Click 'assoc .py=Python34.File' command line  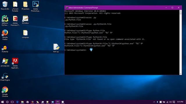point(88,24)
